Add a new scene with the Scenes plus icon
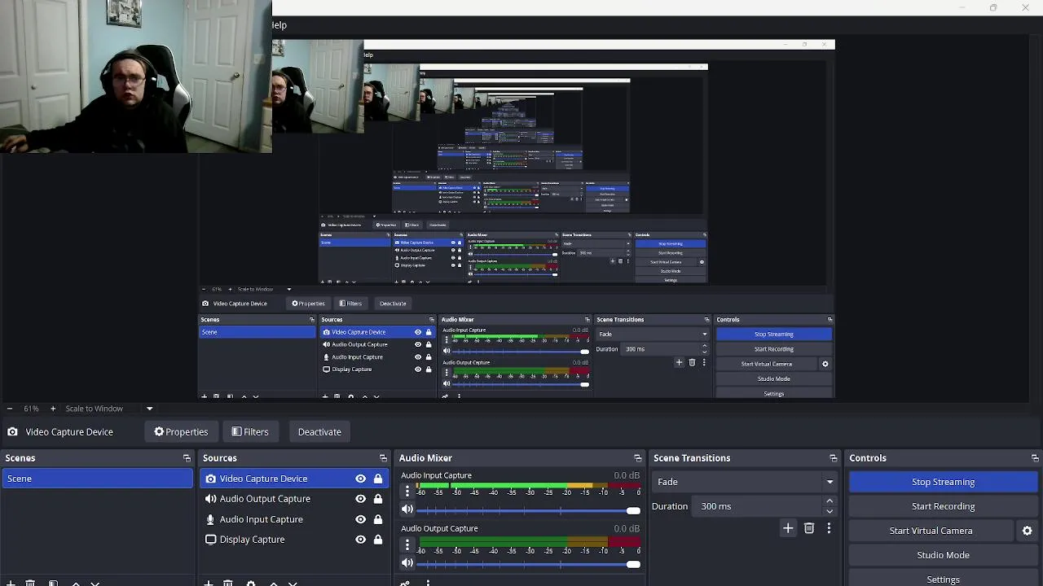Image resolution: width=1043 pixels, height=586 pixels. 11,583
